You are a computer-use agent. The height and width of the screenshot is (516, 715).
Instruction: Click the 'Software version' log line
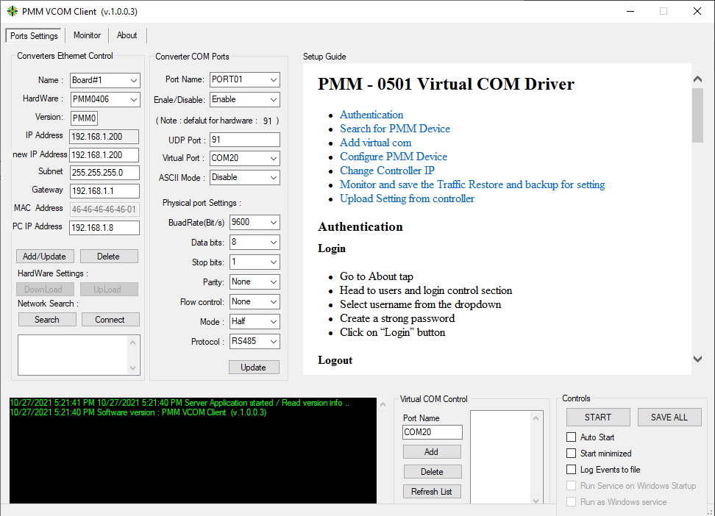pyautogui.click(x=138, y=412)
